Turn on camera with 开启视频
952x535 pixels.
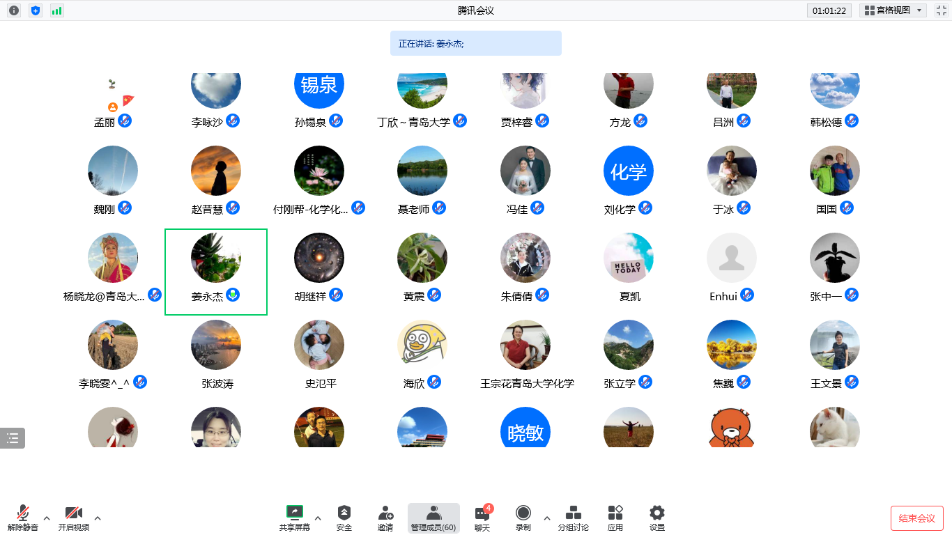click(74, 518)
